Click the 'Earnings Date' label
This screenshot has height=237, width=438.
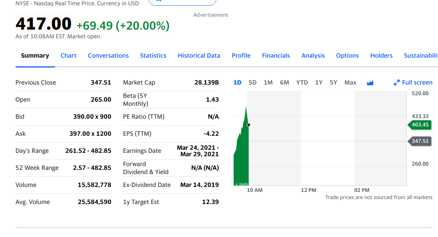pyautogui.click(x=142, y=151)
